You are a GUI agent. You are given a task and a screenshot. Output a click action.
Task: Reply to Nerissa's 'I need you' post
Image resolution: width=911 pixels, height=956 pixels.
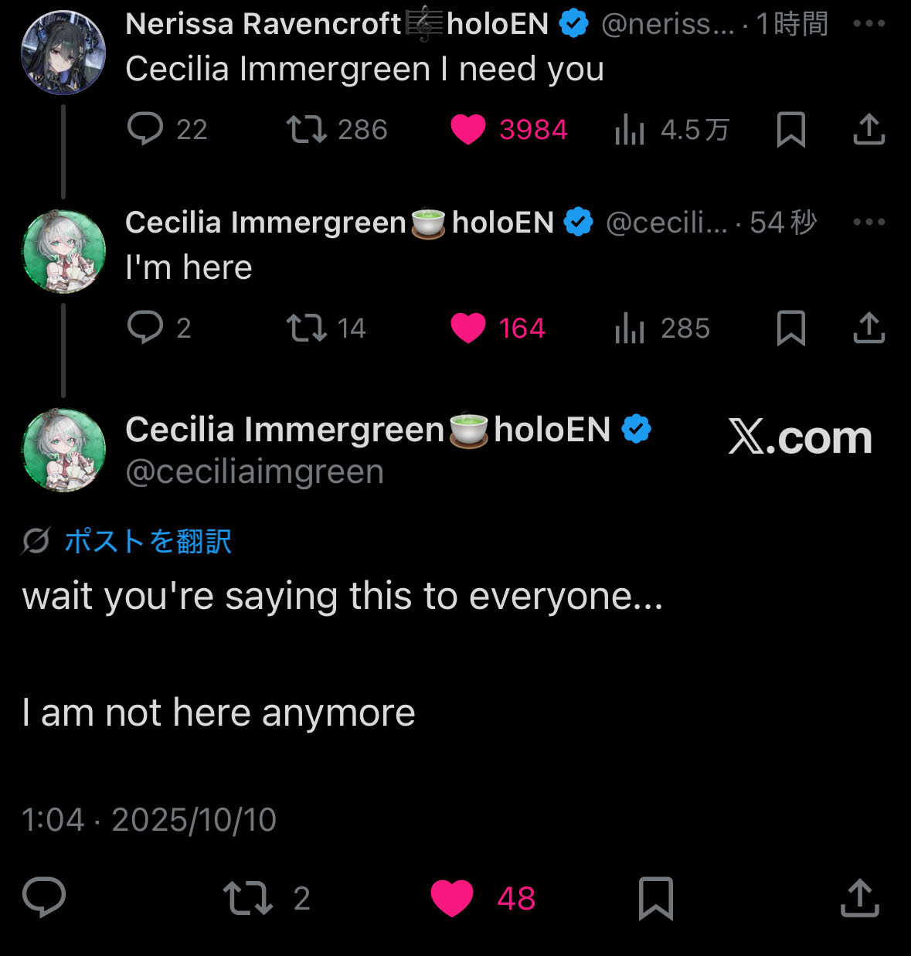coord(145,129)
